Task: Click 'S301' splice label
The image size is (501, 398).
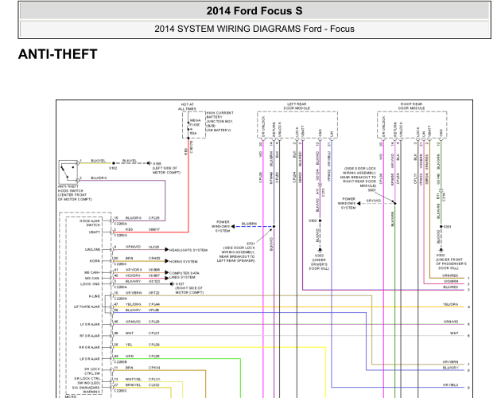Action: tap(447, 227)
